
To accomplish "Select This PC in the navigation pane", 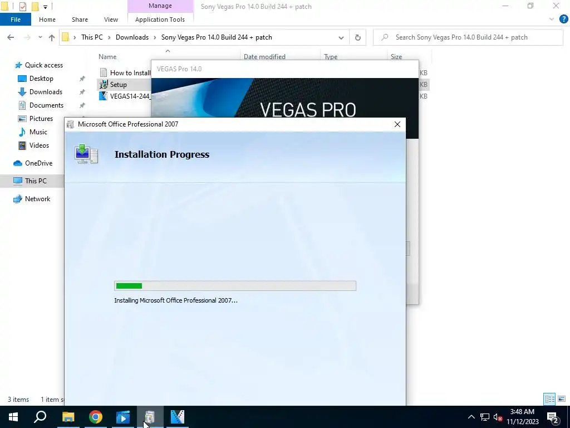I will point(36,181).
